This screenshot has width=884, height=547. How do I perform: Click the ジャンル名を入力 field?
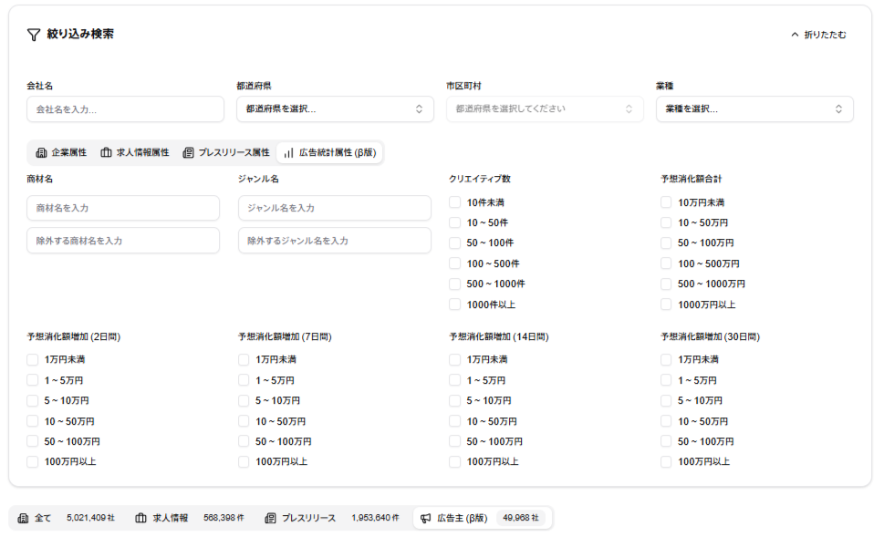tap(334, 208)
